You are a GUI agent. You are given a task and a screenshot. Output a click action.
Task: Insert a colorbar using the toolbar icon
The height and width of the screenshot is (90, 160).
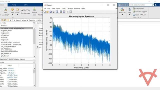61,12
